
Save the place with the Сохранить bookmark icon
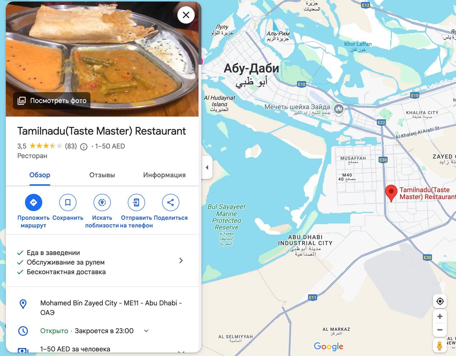[x=68, y=202]
